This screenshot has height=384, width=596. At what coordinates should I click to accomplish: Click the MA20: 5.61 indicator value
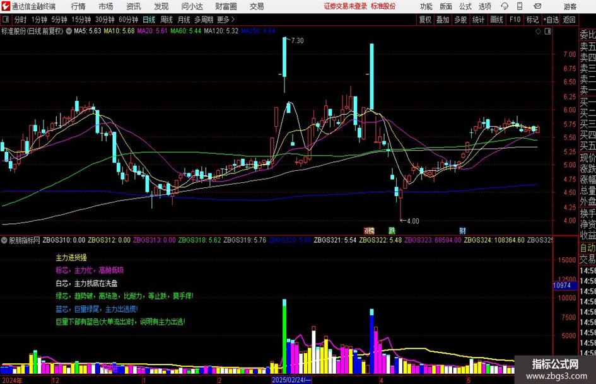click(152, 31)
